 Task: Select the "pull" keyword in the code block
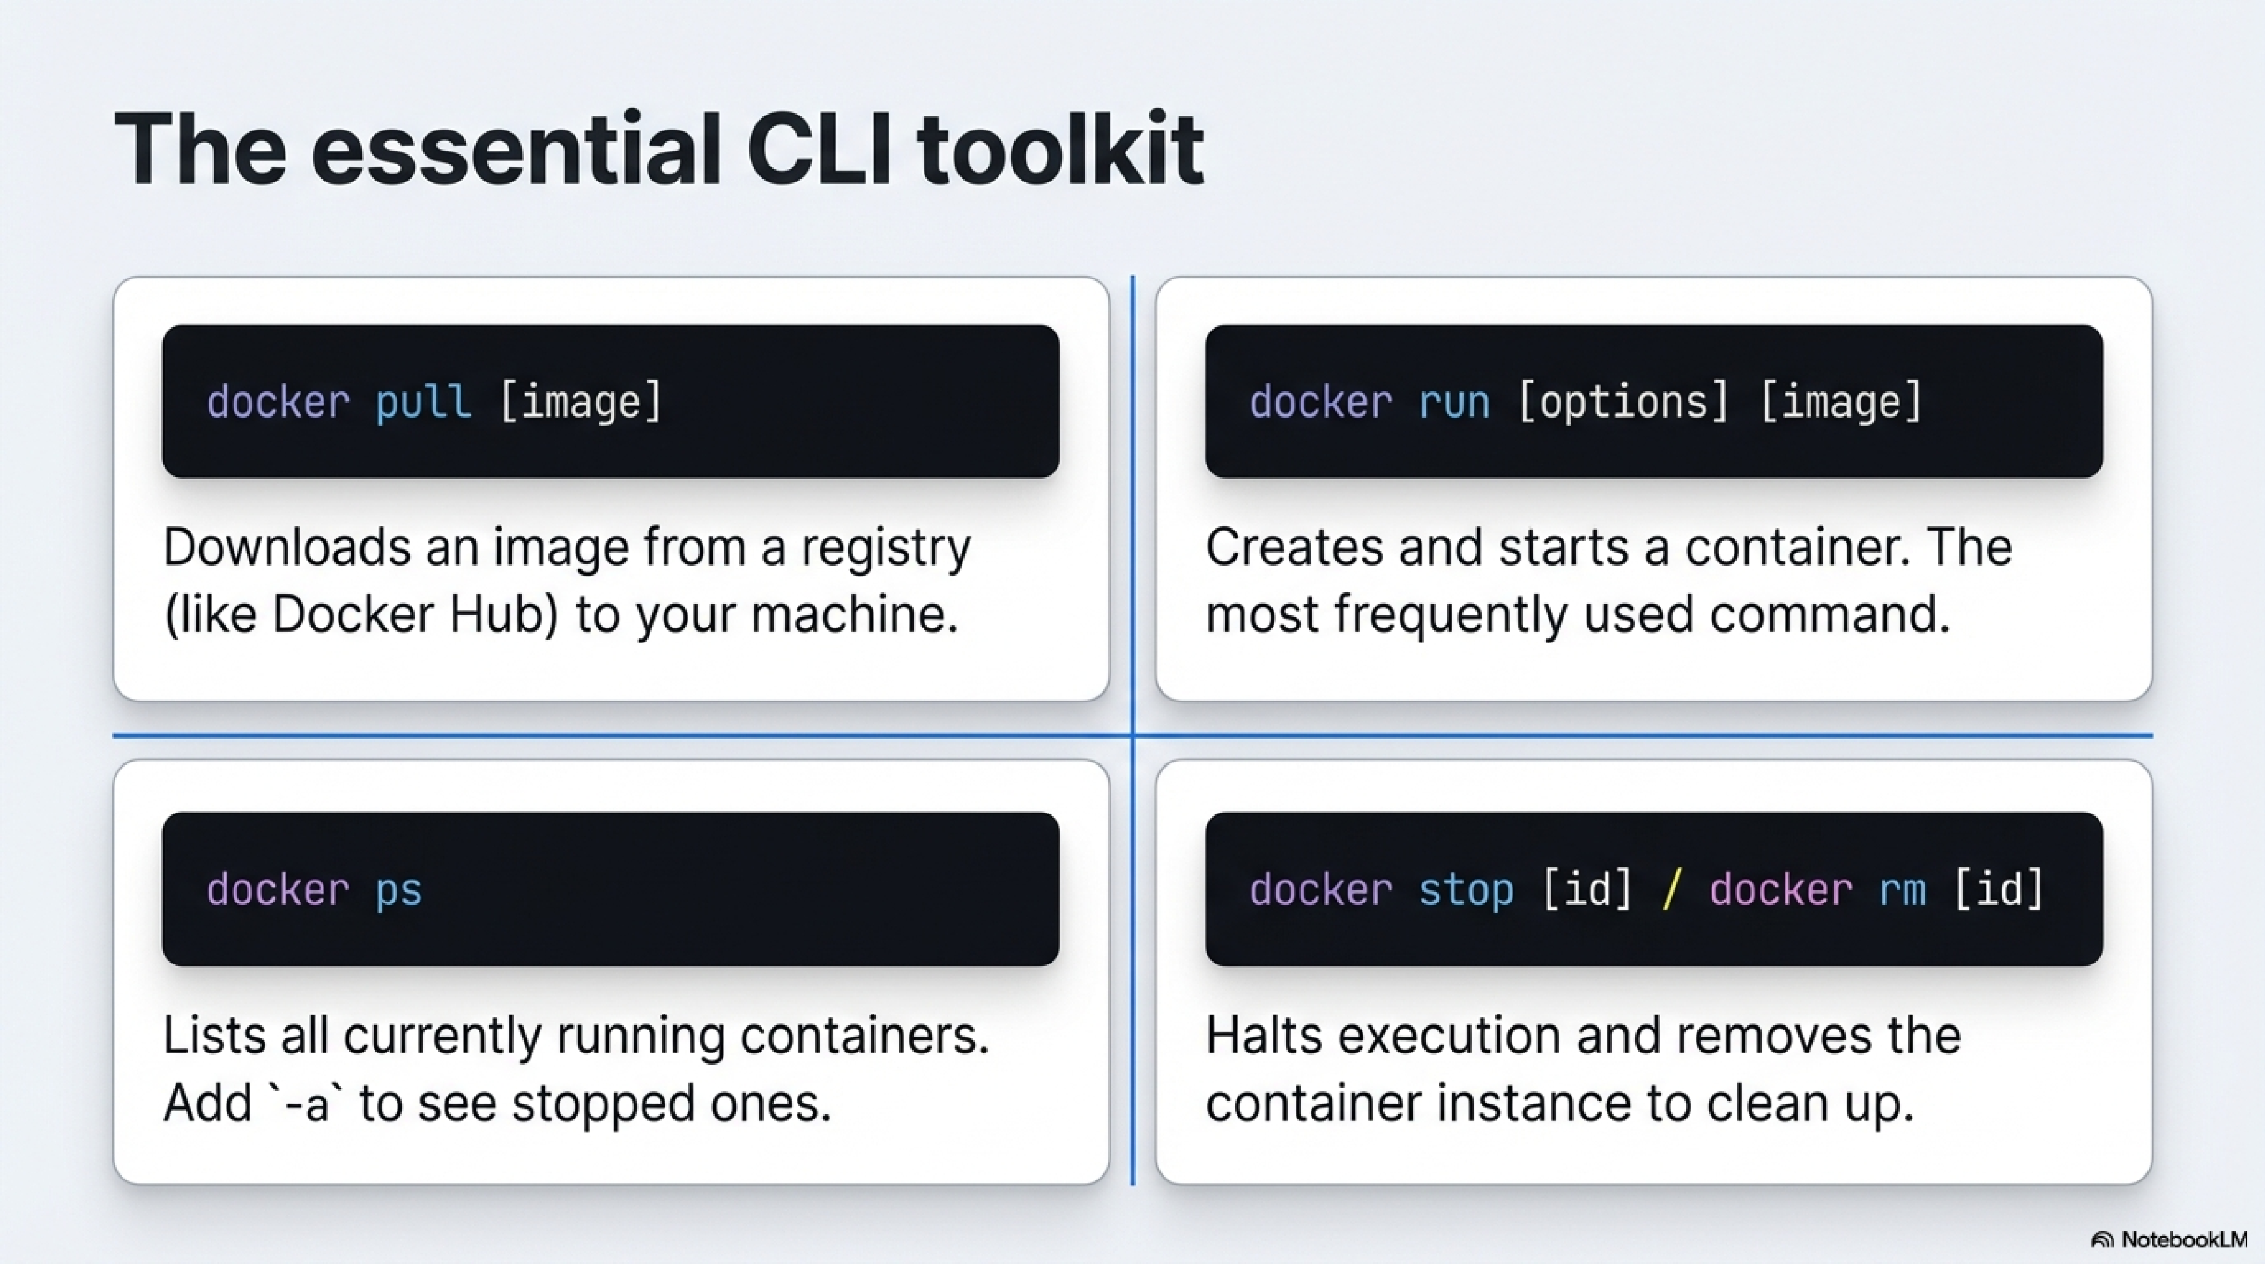pos(424,402)
